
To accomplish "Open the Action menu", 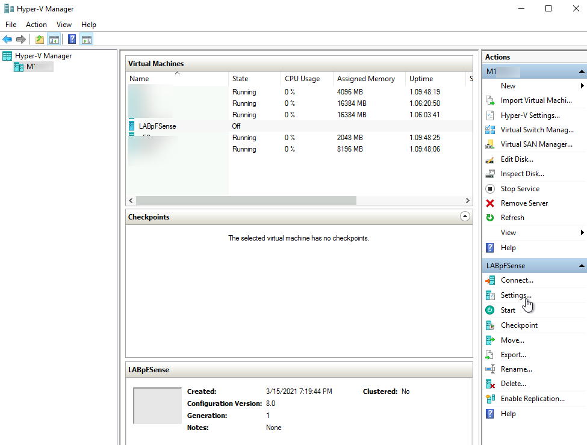I will (x=36, y=24).
